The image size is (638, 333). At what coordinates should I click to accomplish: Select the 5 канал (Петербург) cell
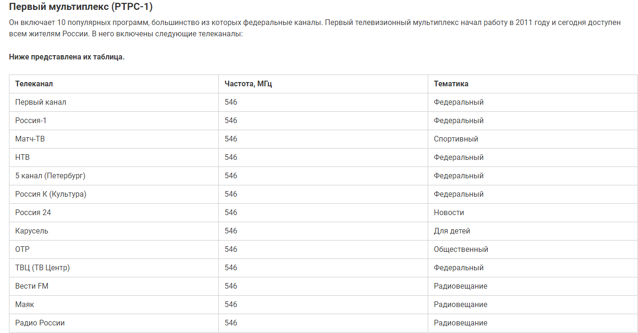click(114, 176)
